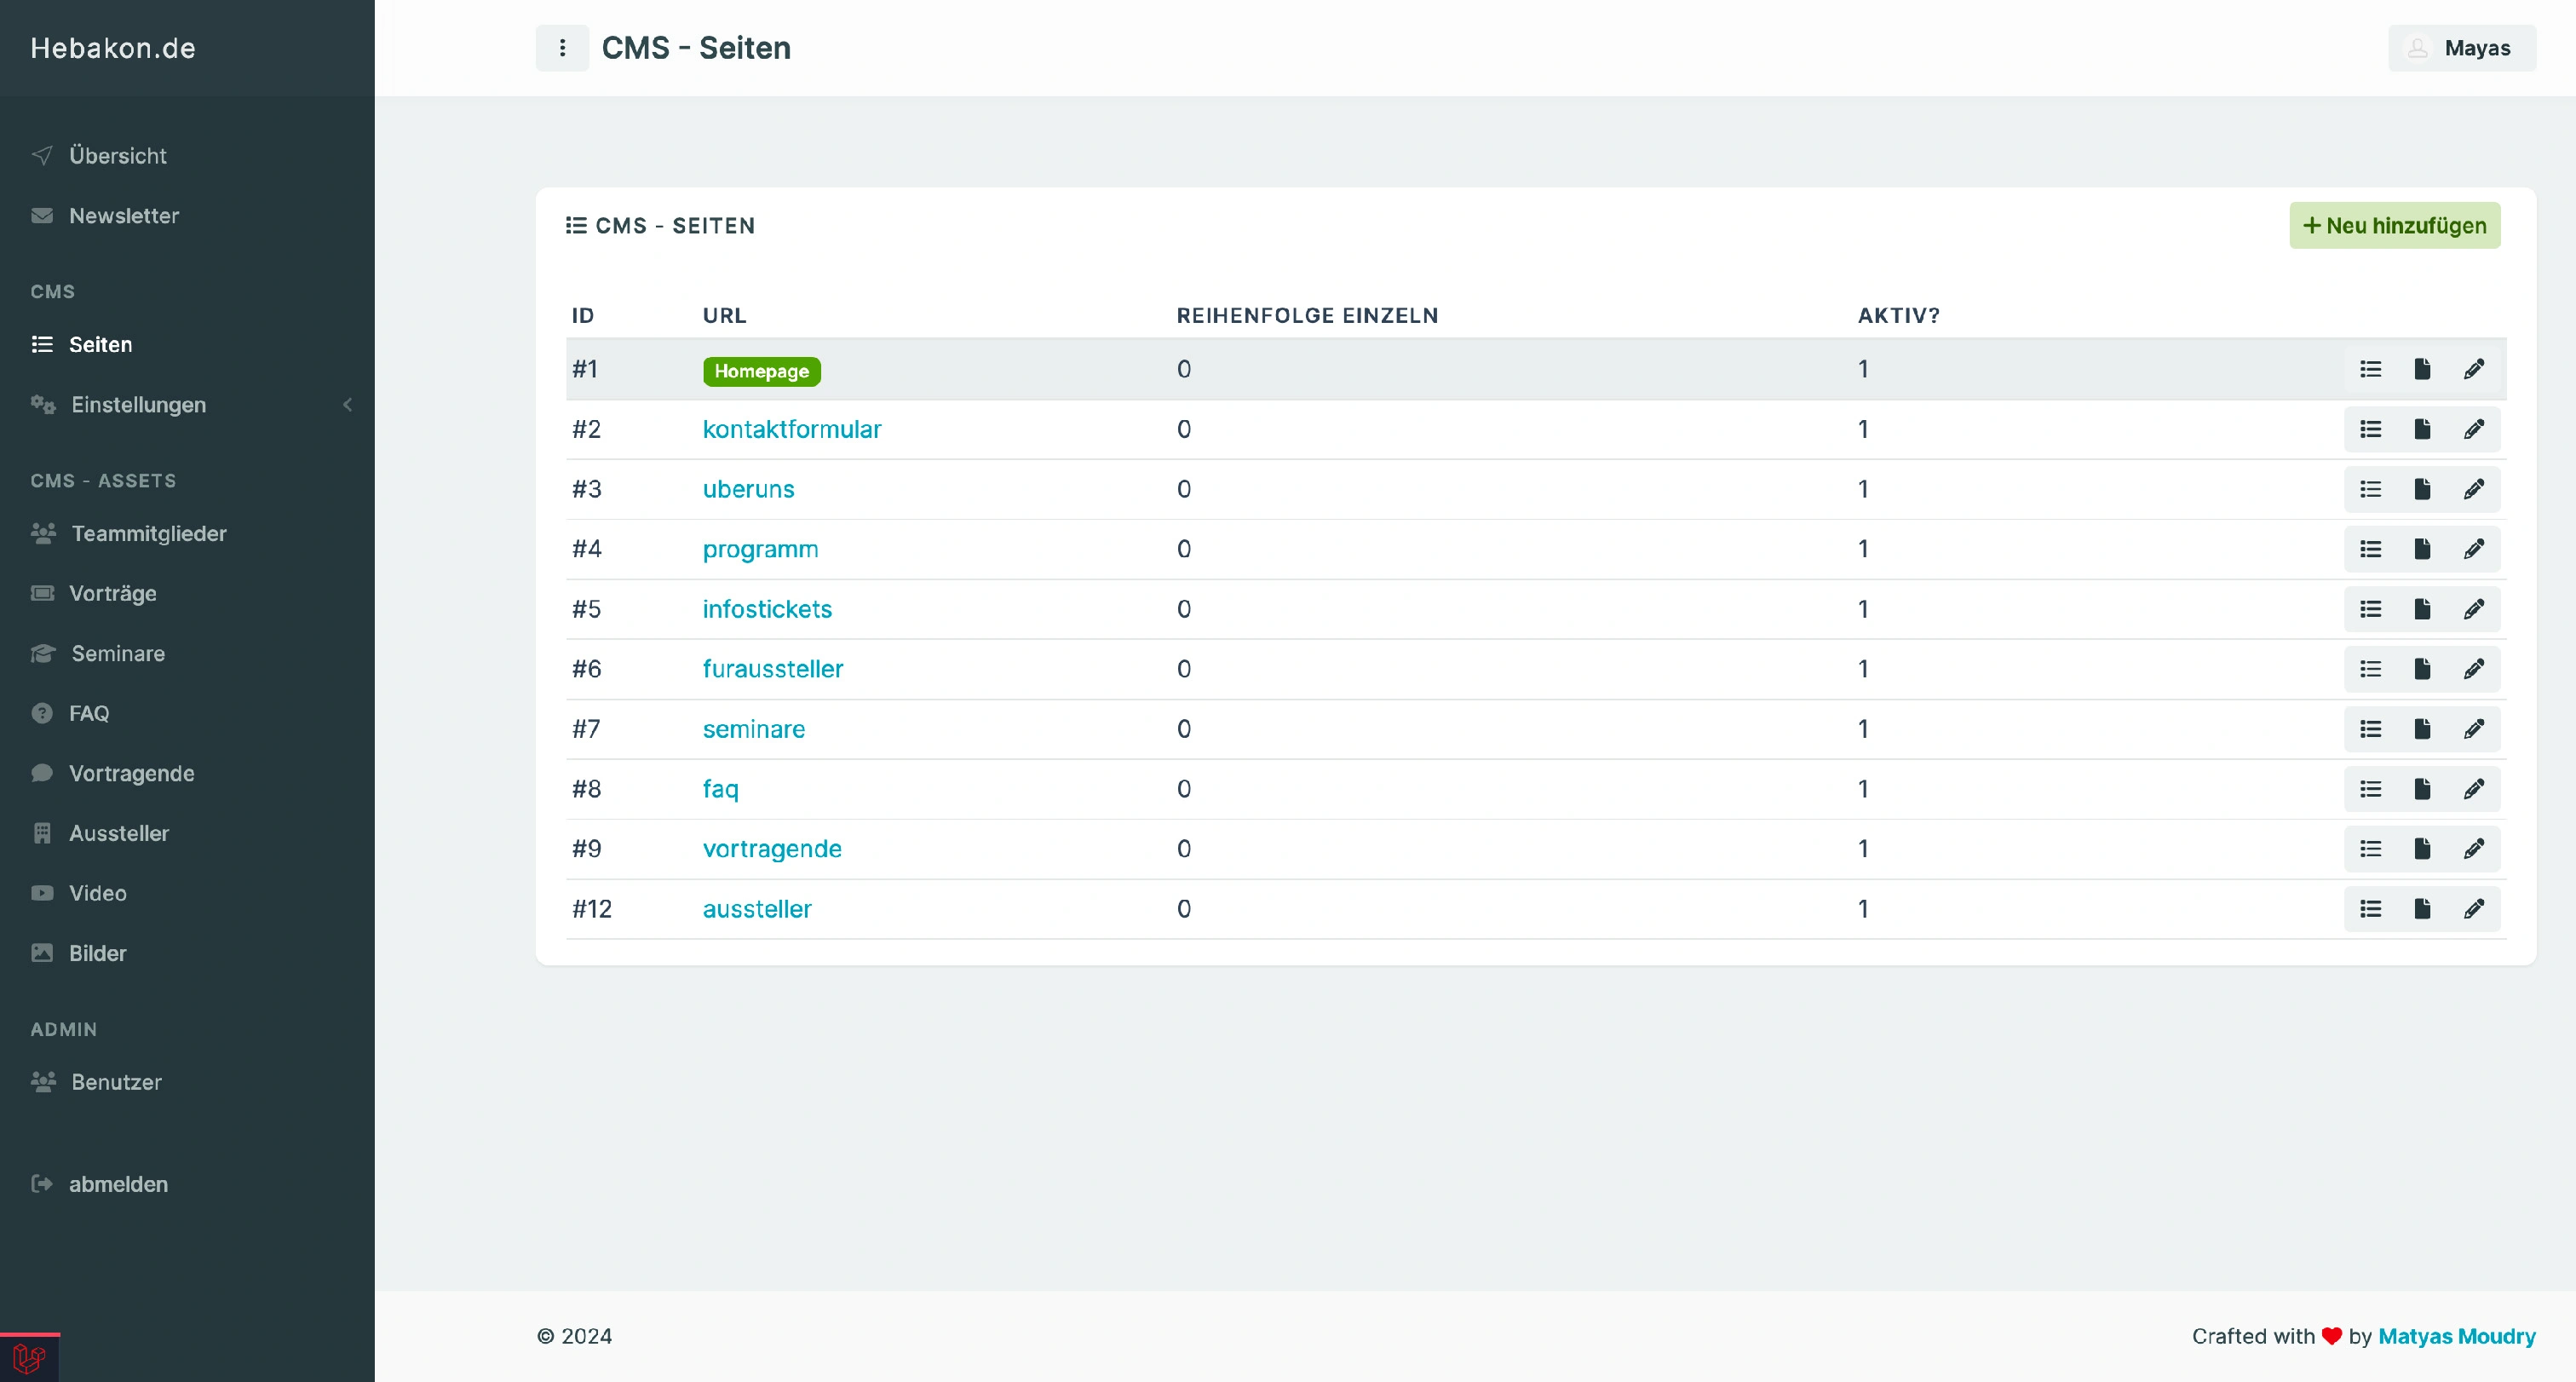Viewport: 2576px width, 1382px height.
Task: Click the Hebakon.de logo title
Action: pos(113,48)
